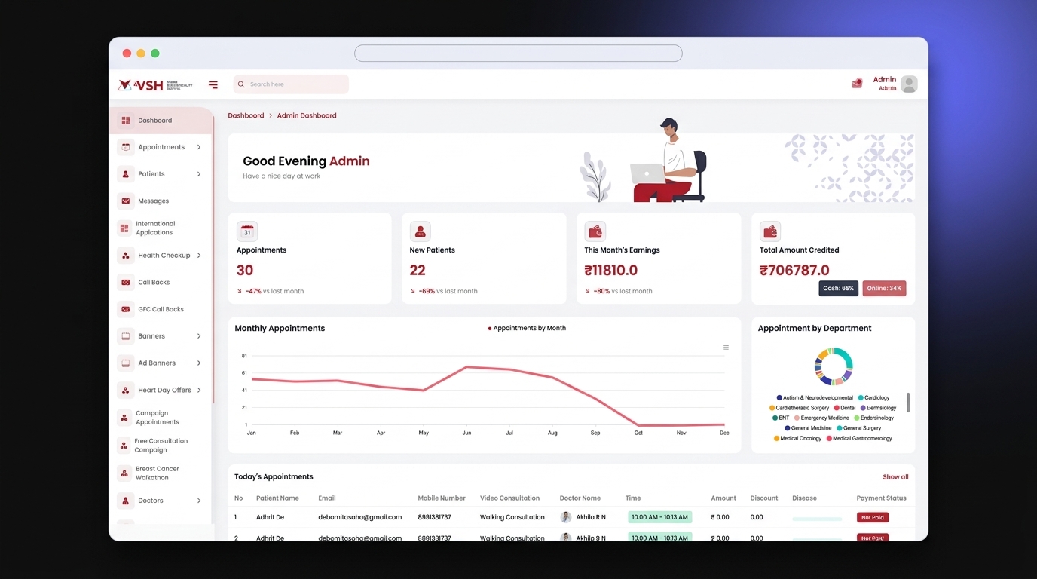Toggle Emergency Medicine legend entry
The image size is (1037, 579).
(821, 418)
